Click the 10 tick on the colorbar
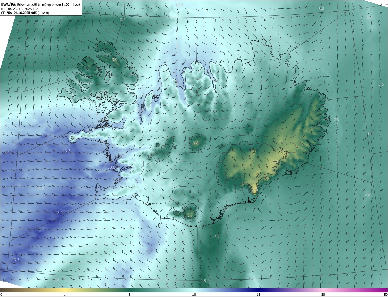388x297 pixels. (194, 295)
